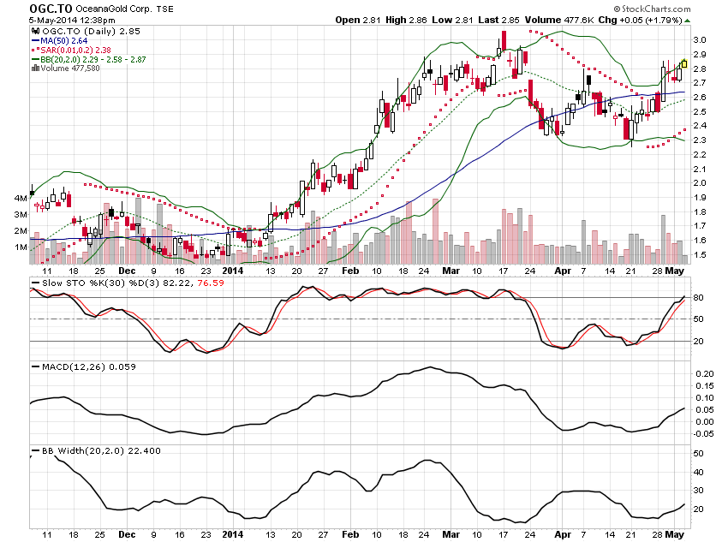Click the OGC.TO ticker symbol title
This screenshot has height=542, width=728.
tap(51, 9)
